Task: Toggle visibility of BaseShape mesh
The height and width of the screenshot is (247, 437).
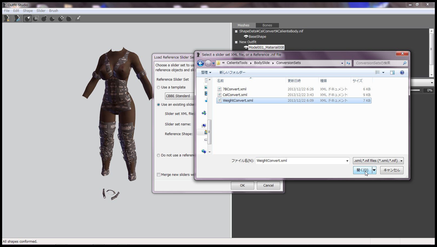Action: (246, 36)
